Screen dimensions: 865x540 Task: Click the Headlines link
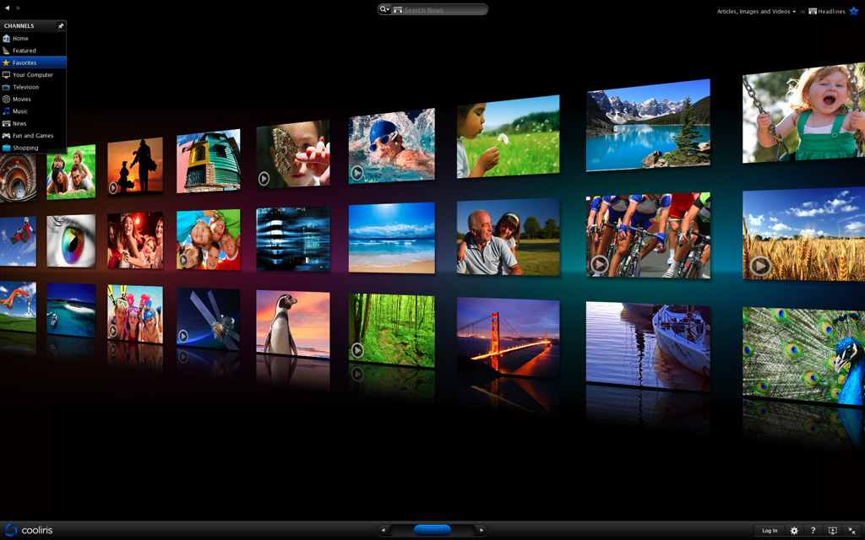click(827, 11)
